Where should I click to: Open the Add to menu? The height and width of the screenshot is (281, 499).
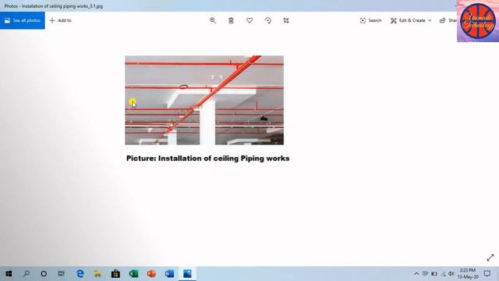(x=61, y=20)
